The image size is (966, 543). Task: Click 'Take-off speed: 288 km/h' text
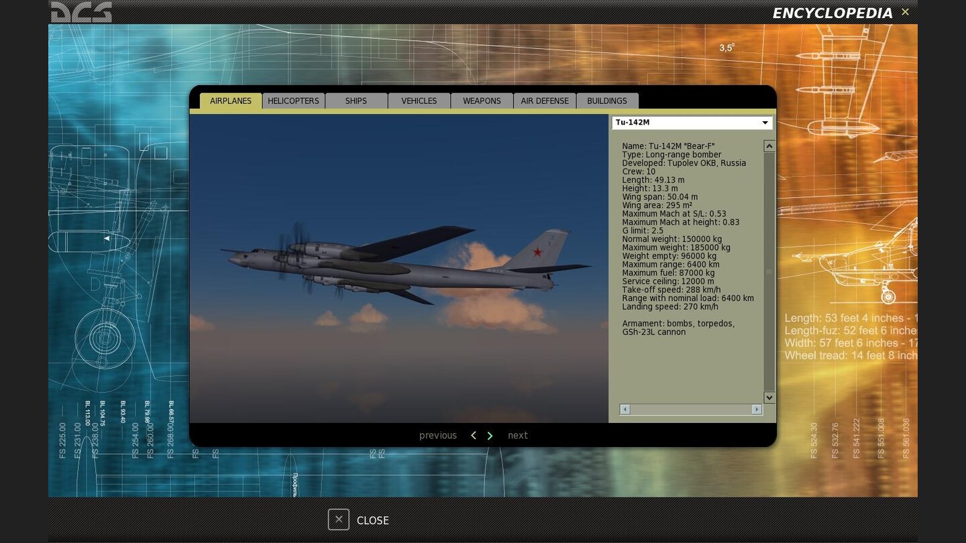pos(672,290)
